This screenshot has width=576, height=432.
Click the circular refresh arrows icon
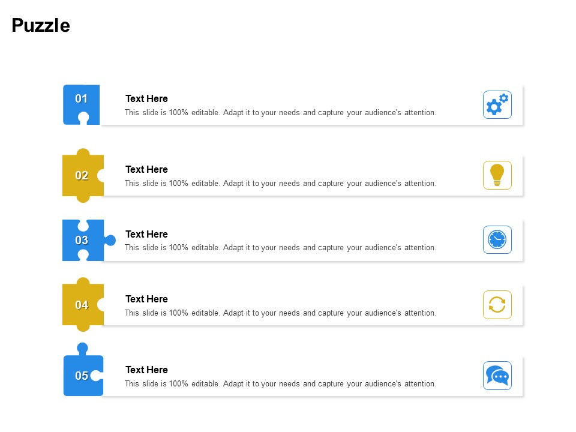[x=497, y=305]
